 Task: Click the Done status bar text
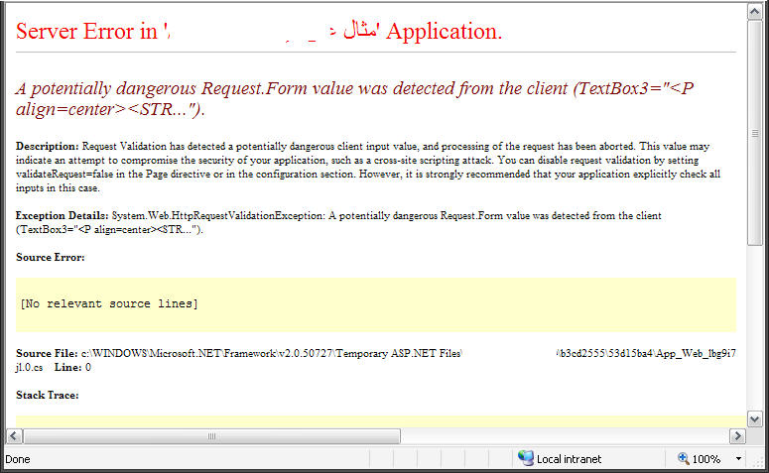18,459
